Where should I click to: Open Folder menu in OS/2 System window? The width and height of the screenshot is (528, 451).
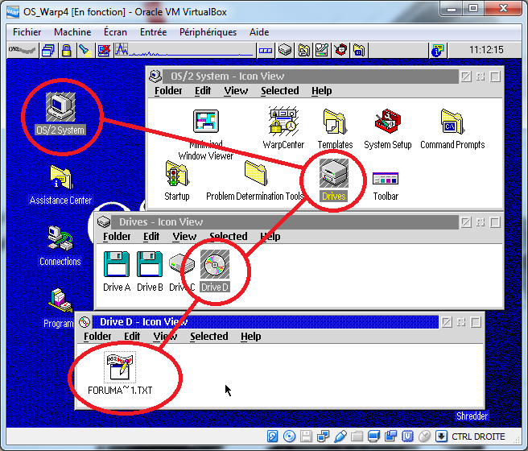click(x=168, y=91)
